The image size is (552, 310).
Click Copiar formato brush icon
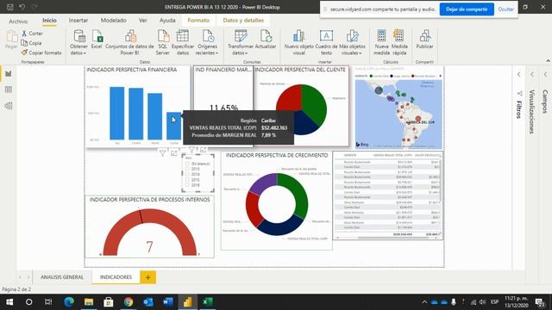[x=24, y=53]
